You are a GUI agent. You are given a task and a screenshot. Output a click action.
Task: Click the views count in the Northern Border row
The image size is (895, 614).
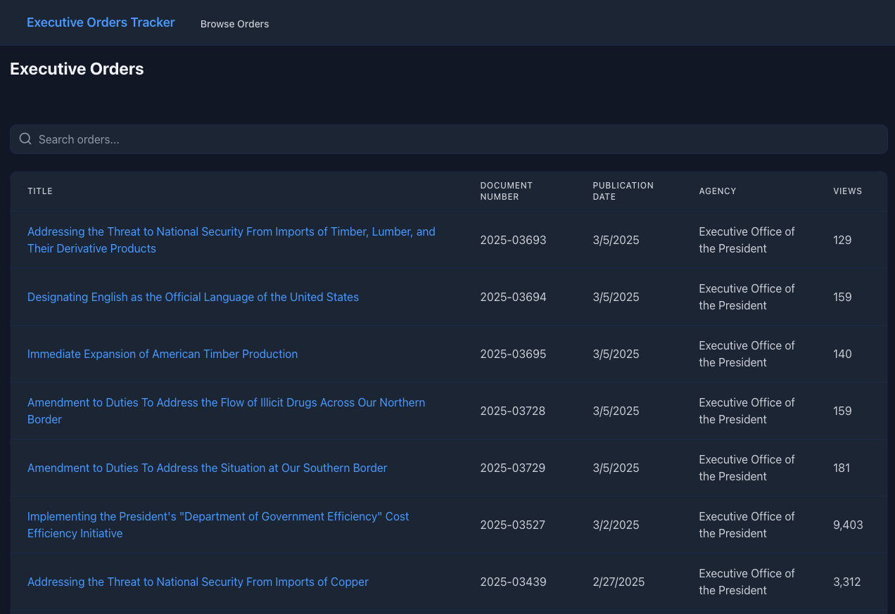click(x=842, y=411)
